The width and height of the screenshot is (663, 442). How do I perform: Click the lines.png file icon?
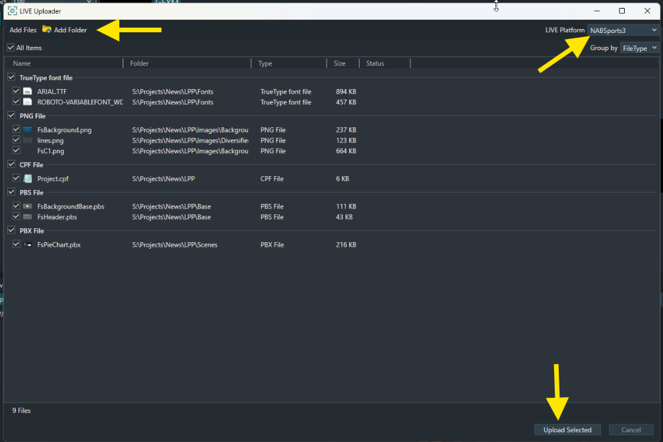(28, 141)
